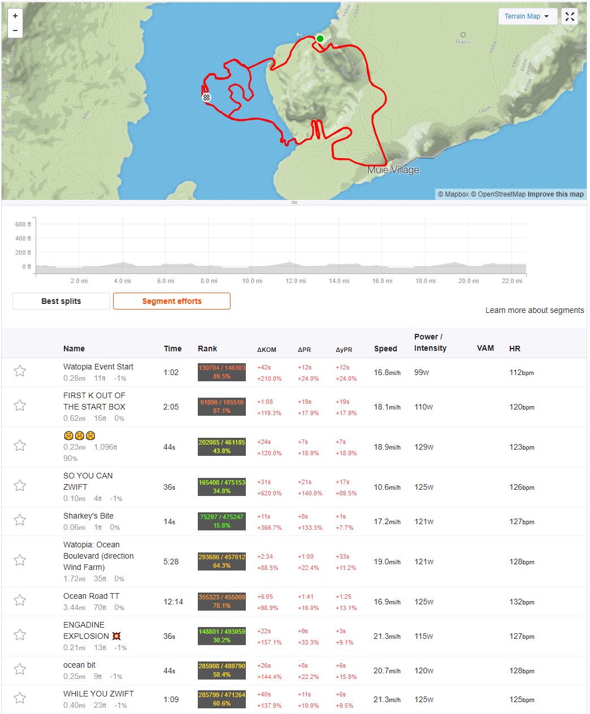Click the ΔPR column header
The image size is (590, 714).
click(305, 350)
